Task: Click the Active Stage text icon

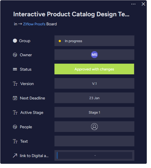Action: (15, 113)
